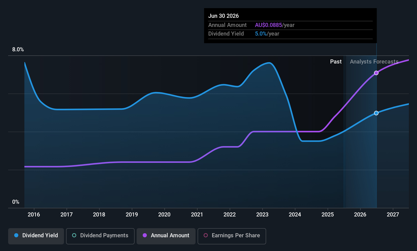Click the 2026 x-axis label
The width and height of the screenshot is (417, 251).
click(x=360, y=214)
